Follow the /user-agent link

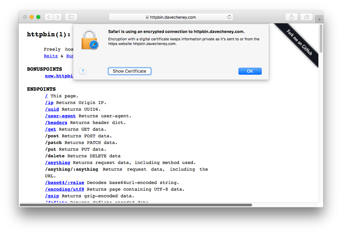(60, 116)
